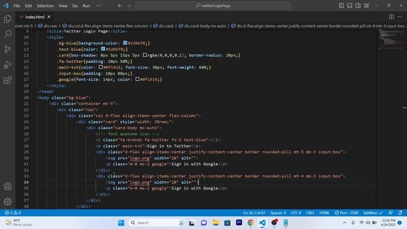This screenshot has height=229, width=407.
Task: Expand the overflow menu ellipsis in the menu bar
Action: pyautogui.click(x=99, y=6)
